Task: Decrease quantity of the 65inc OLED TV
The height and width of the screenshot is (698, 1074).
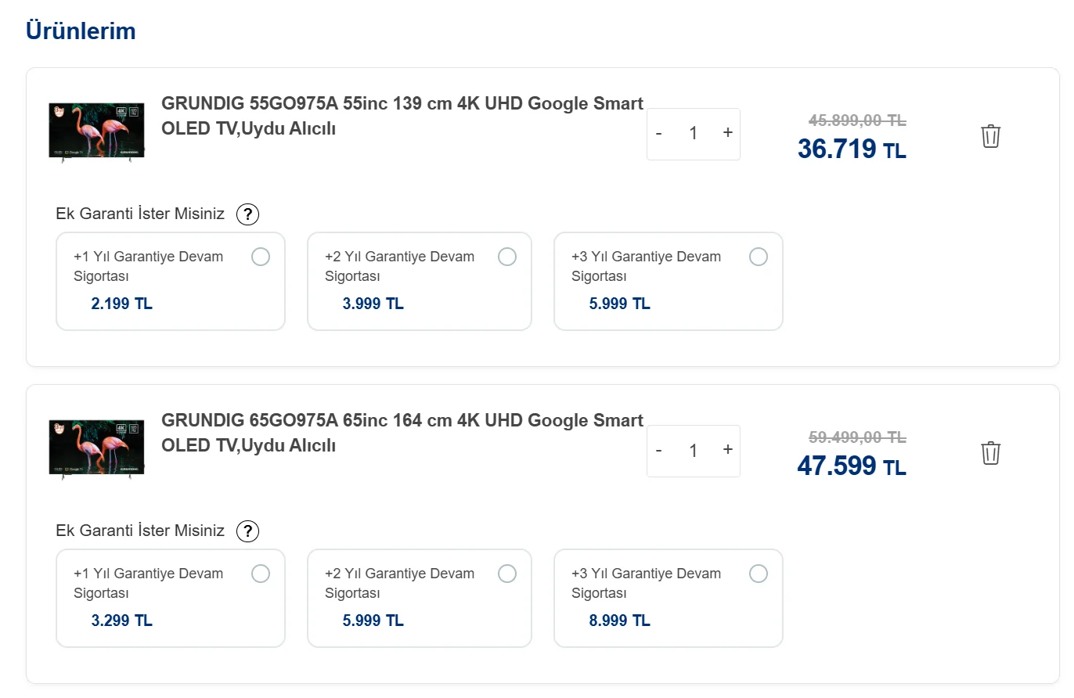Action: 659,450
